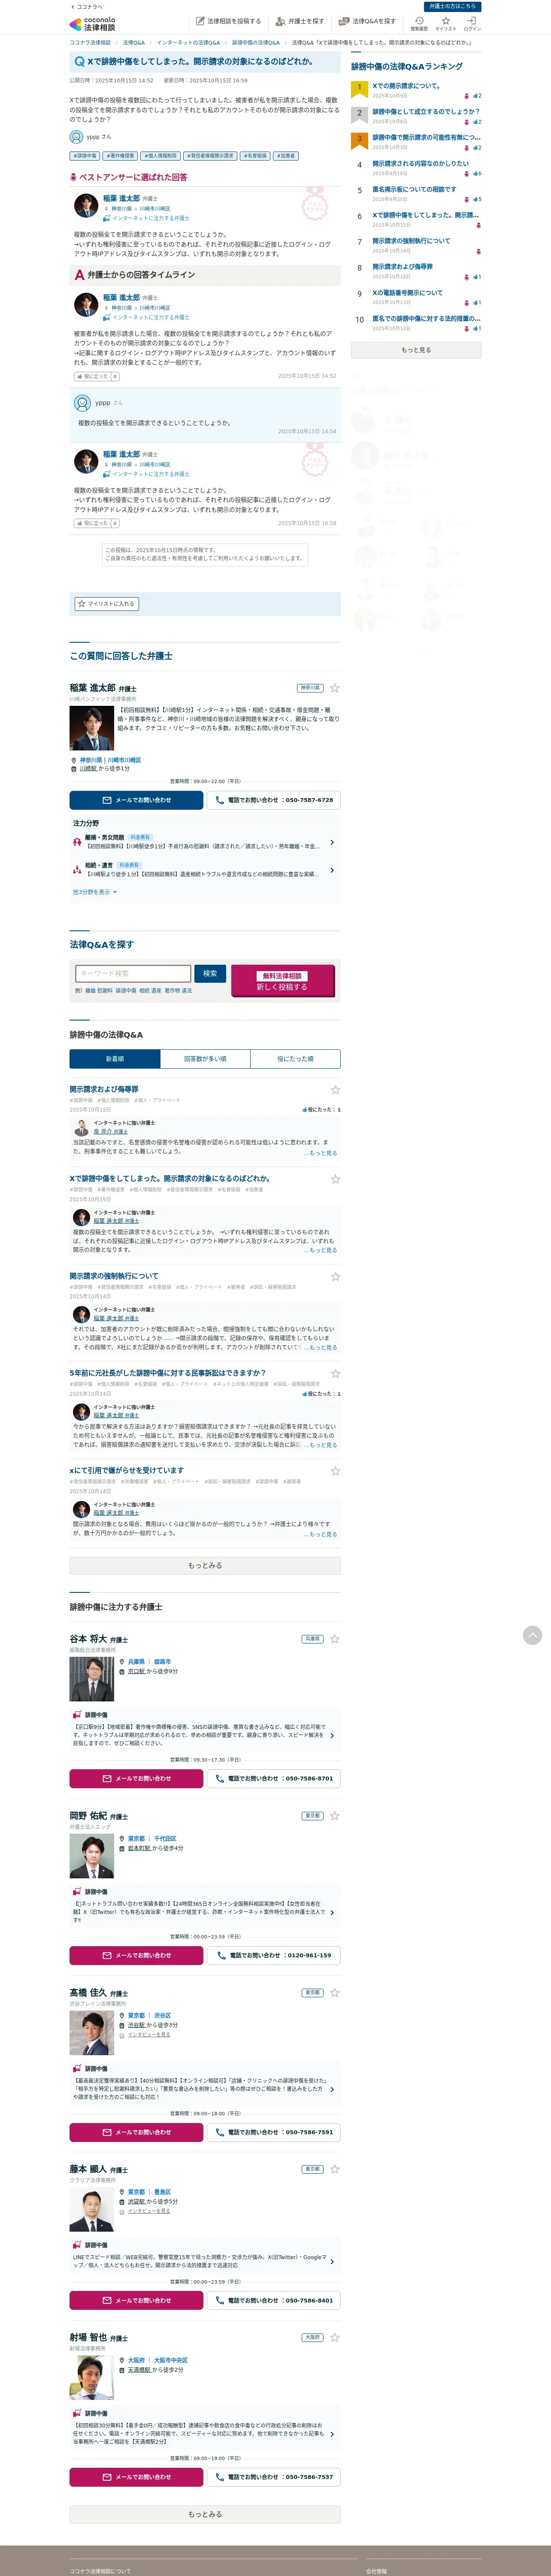Go back via ココナラへ link
The height and width of the screenshot is (2576, 551).
(x=87, y=6)
